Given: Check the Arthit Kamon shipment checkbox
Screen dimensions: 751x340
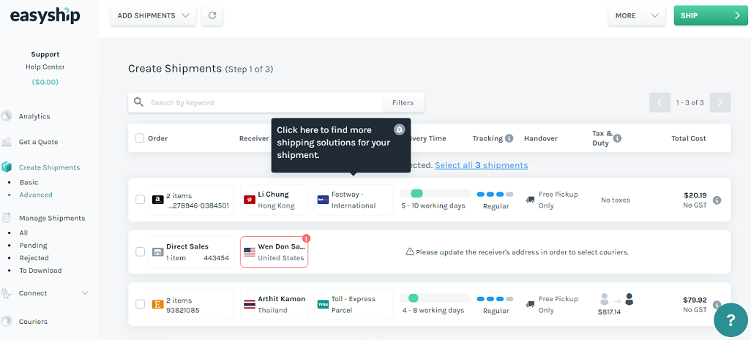Looking at the screenshot, I should click(x=140, y=304).
